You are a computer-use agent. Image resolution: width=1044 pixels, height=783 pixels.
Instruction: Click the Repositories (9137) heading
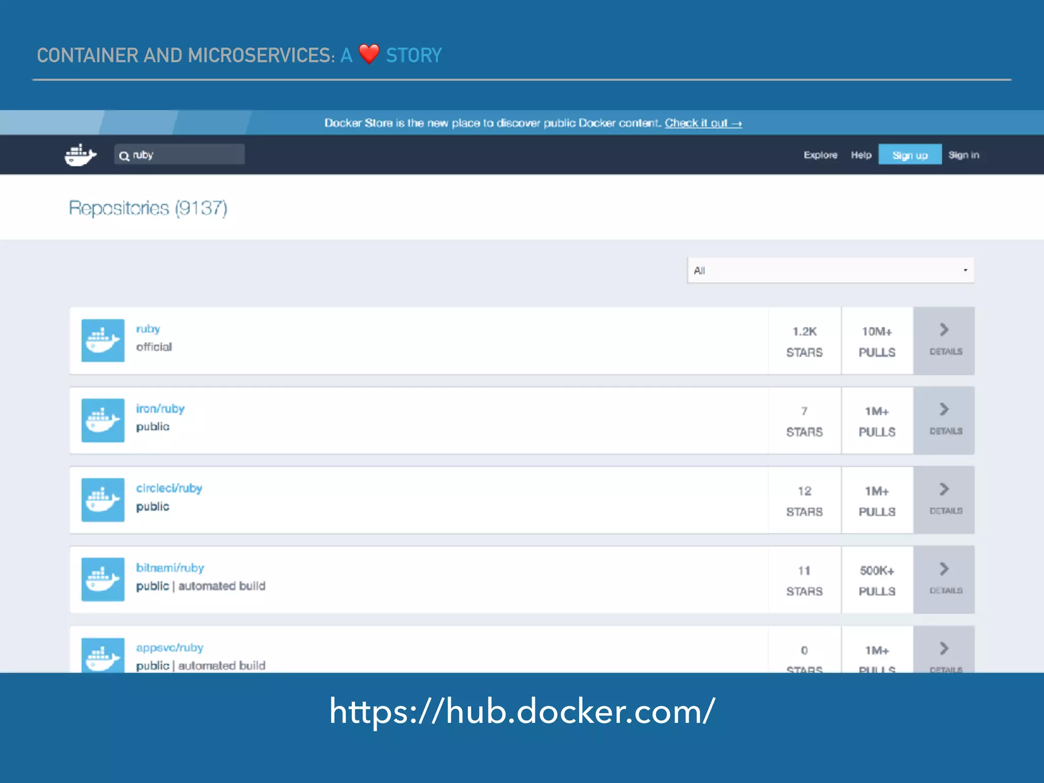[148, 208]
